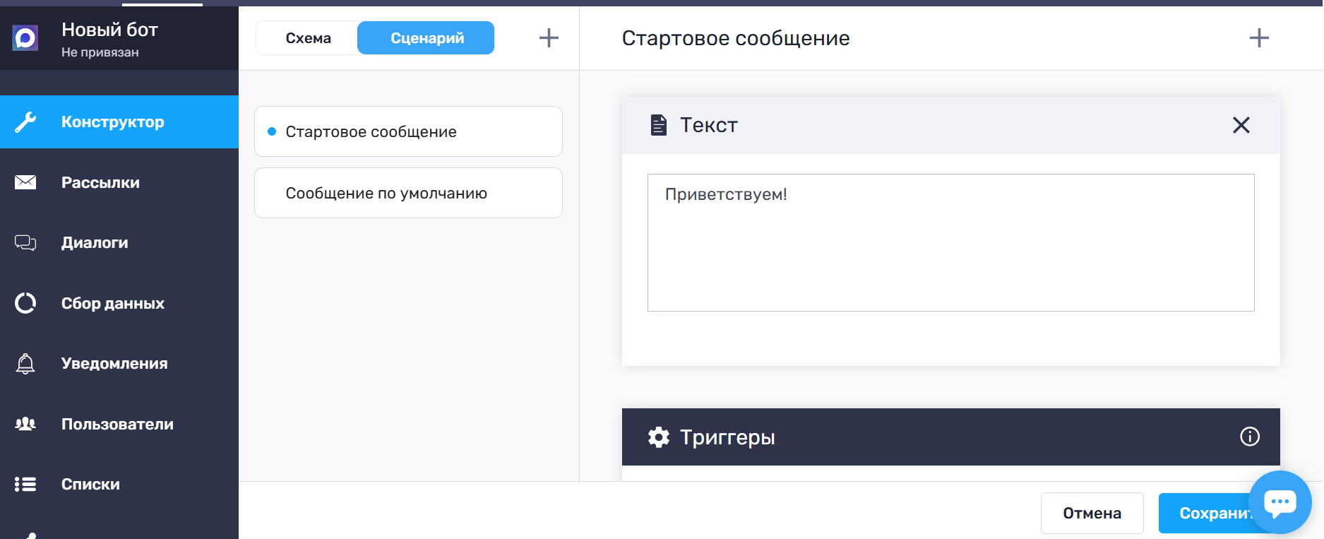Click the Новый бот title
This screenshot has height=539, width=1324.
point(109,30)
